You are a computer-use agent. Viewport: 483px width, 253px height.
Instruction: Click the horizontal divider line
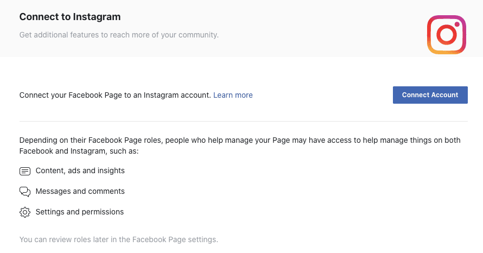[x=243, y=122]
